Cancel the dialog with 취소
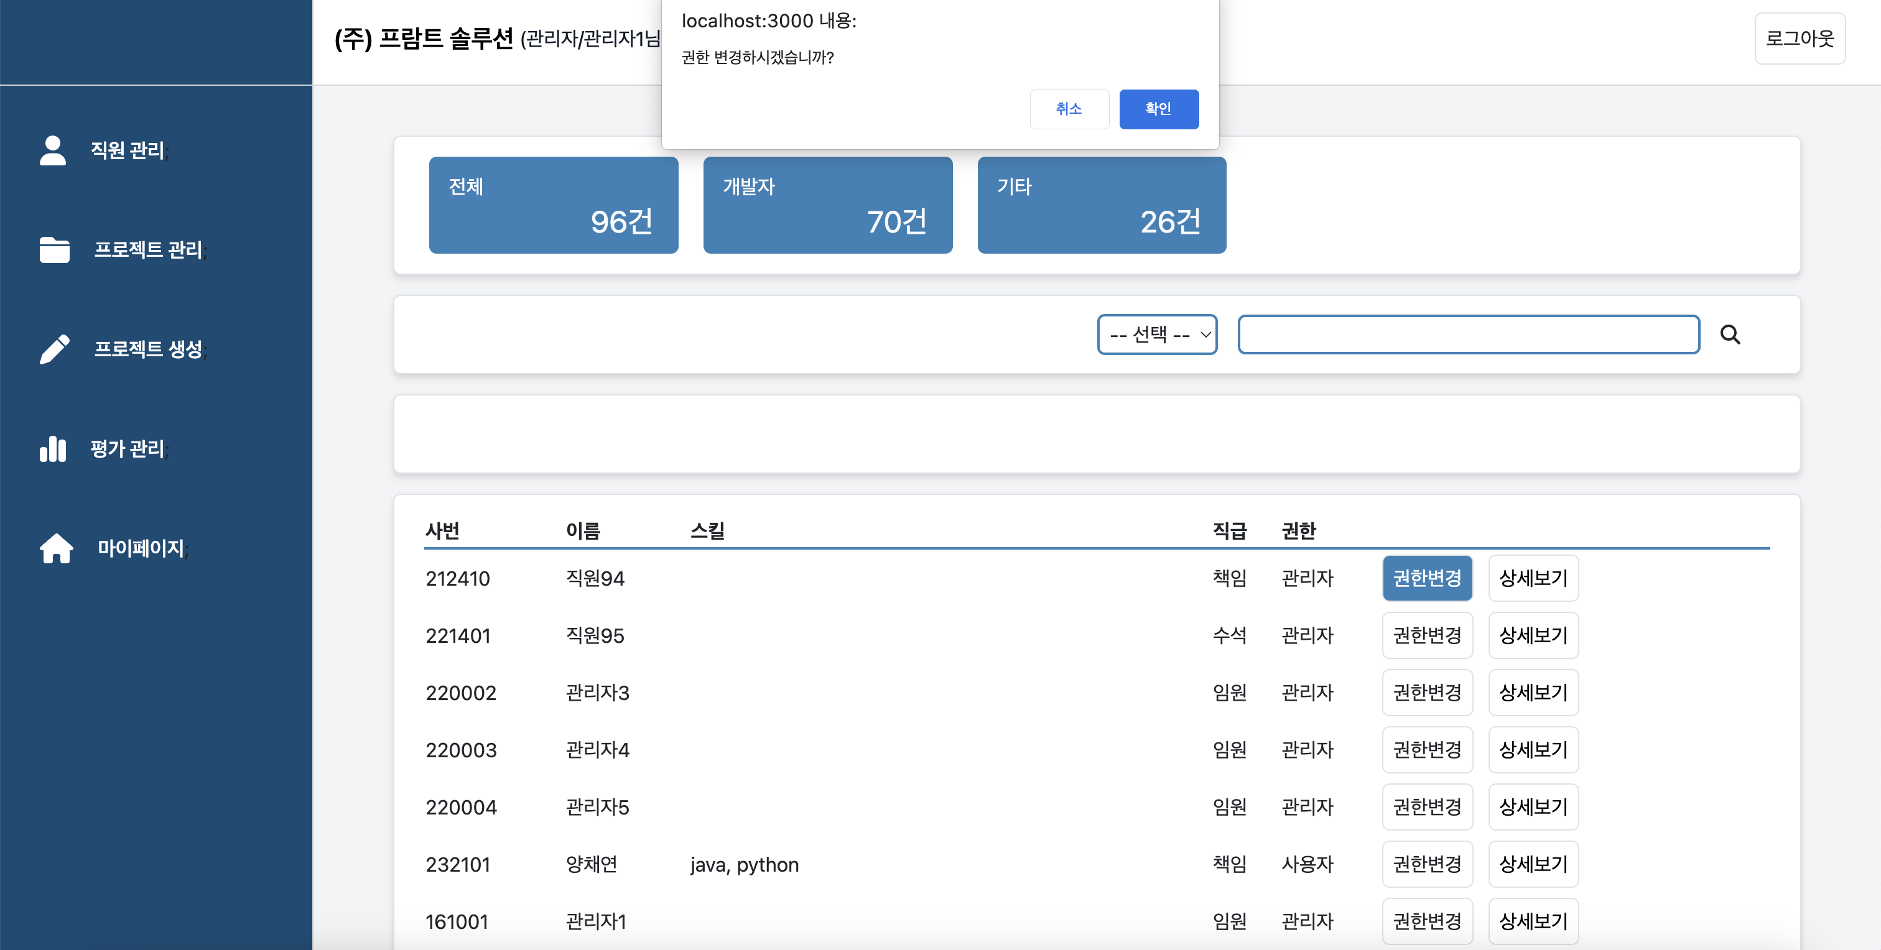This screenshot has width=1881, height=950. 1069,109
